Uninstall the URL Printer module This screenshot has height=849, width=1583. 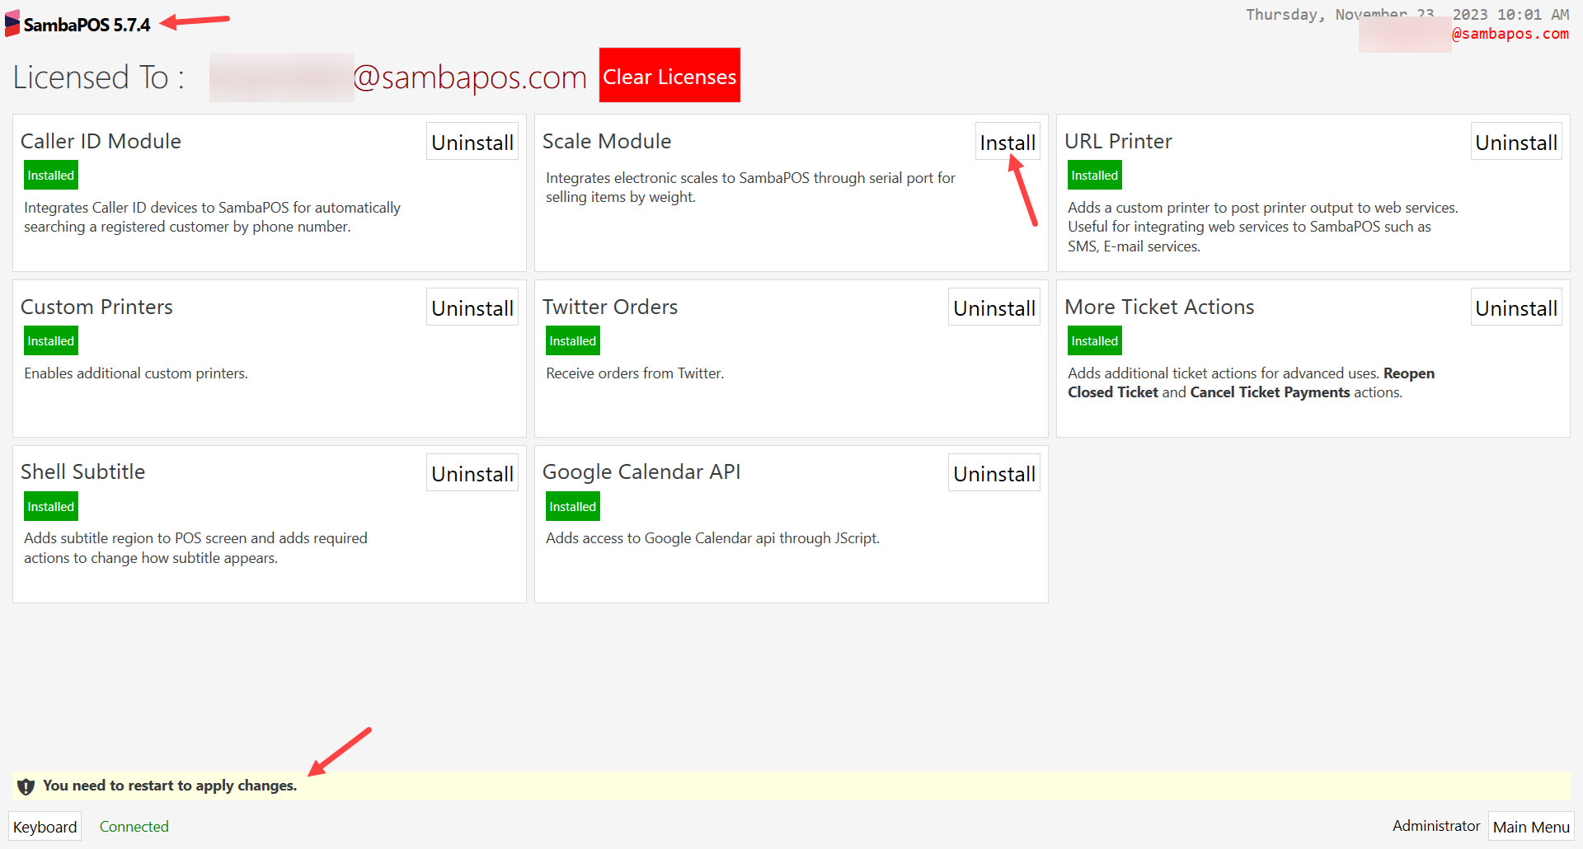(1516, 141)
